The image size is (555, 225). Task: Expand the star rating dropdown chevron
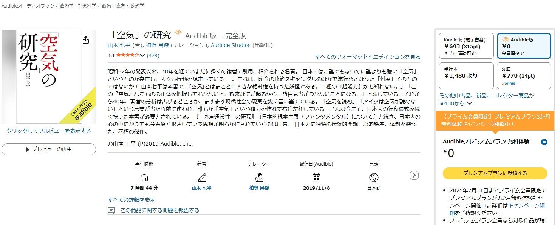[142, 56]
